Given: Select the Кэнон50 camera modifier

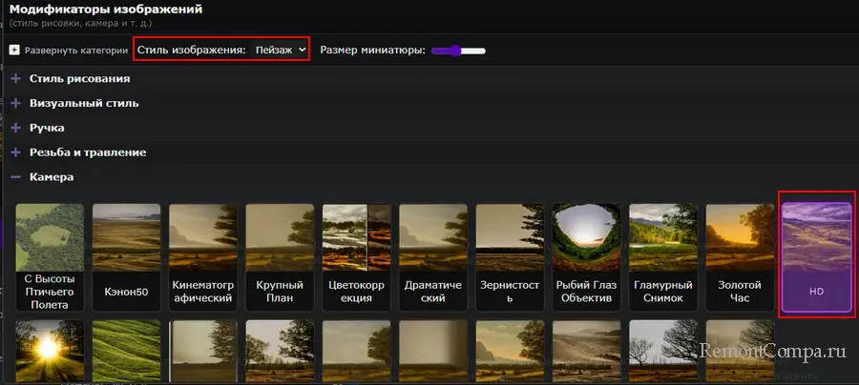Looking at the screenshot, I should pos(126,257).
